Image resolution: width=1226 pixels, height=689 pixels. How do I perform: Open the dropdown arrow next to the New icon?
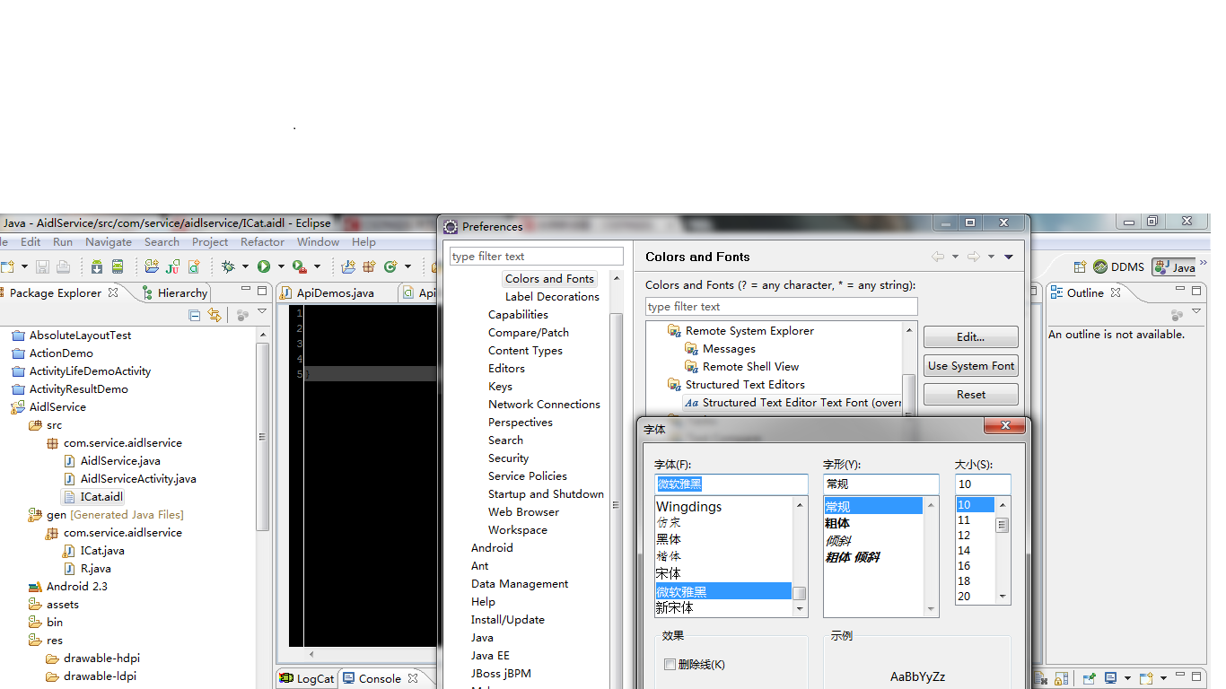click(x=24, y=266)
